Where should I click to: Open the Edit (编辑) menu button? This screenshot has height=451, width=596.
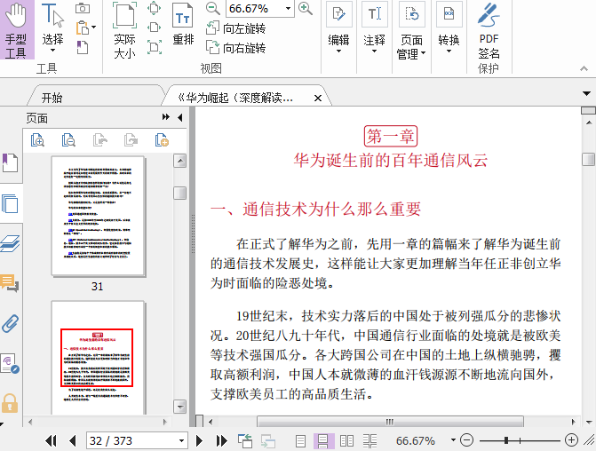point(338,29)
